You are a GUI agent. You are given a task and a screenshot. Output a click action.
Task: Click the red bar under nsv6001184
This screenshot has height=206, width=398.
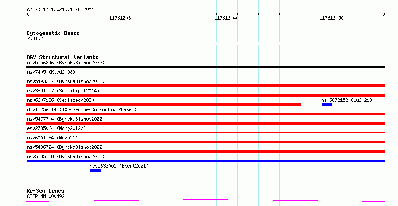pos(206,142)
